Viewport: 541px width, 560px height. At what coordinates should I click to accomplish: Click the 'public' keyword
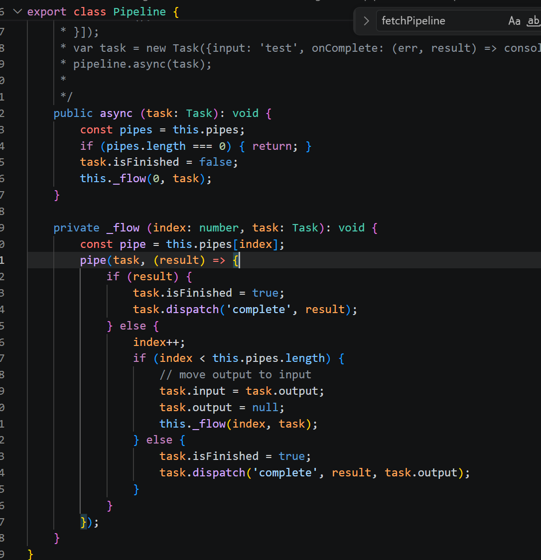click(x=73, y=113)
